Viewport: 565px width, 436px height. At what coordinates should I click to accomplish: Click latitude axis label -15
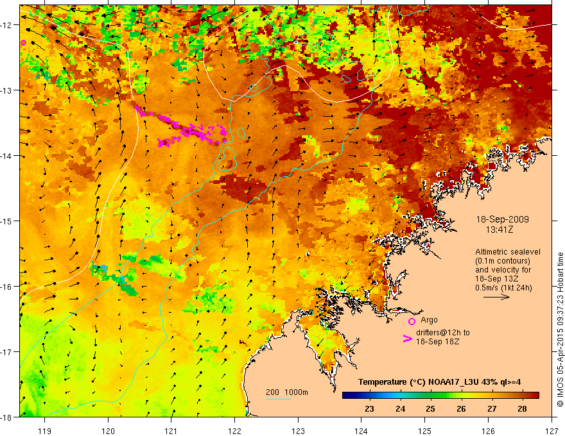6,221
